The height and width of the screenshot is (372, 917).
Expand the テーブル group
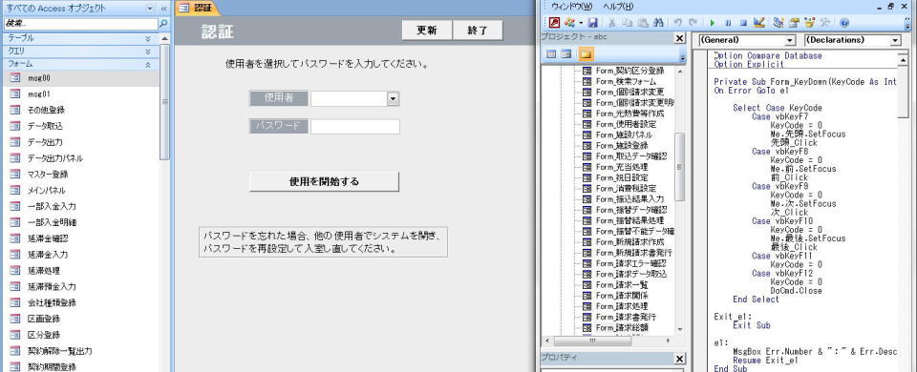[x=80, y=38]
